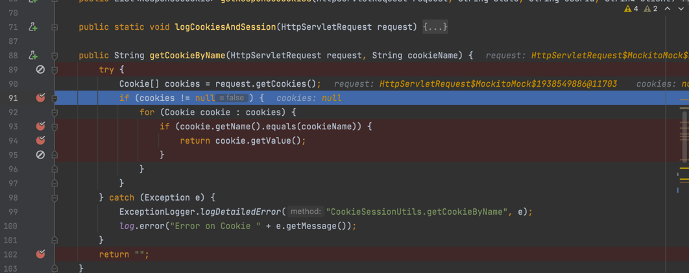Go to previous highlighted error arrow
689x273 pixels.
668,9
